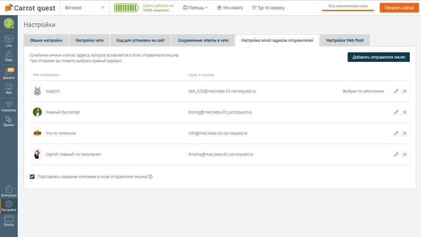
Task: Select info@mail.beta-01.carrotquest.io address
Action: pos(218,133)
